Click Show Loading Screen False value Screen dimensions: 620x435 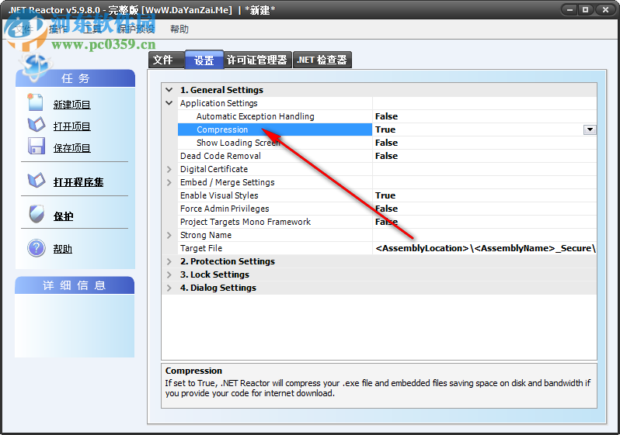coord(386,143)
